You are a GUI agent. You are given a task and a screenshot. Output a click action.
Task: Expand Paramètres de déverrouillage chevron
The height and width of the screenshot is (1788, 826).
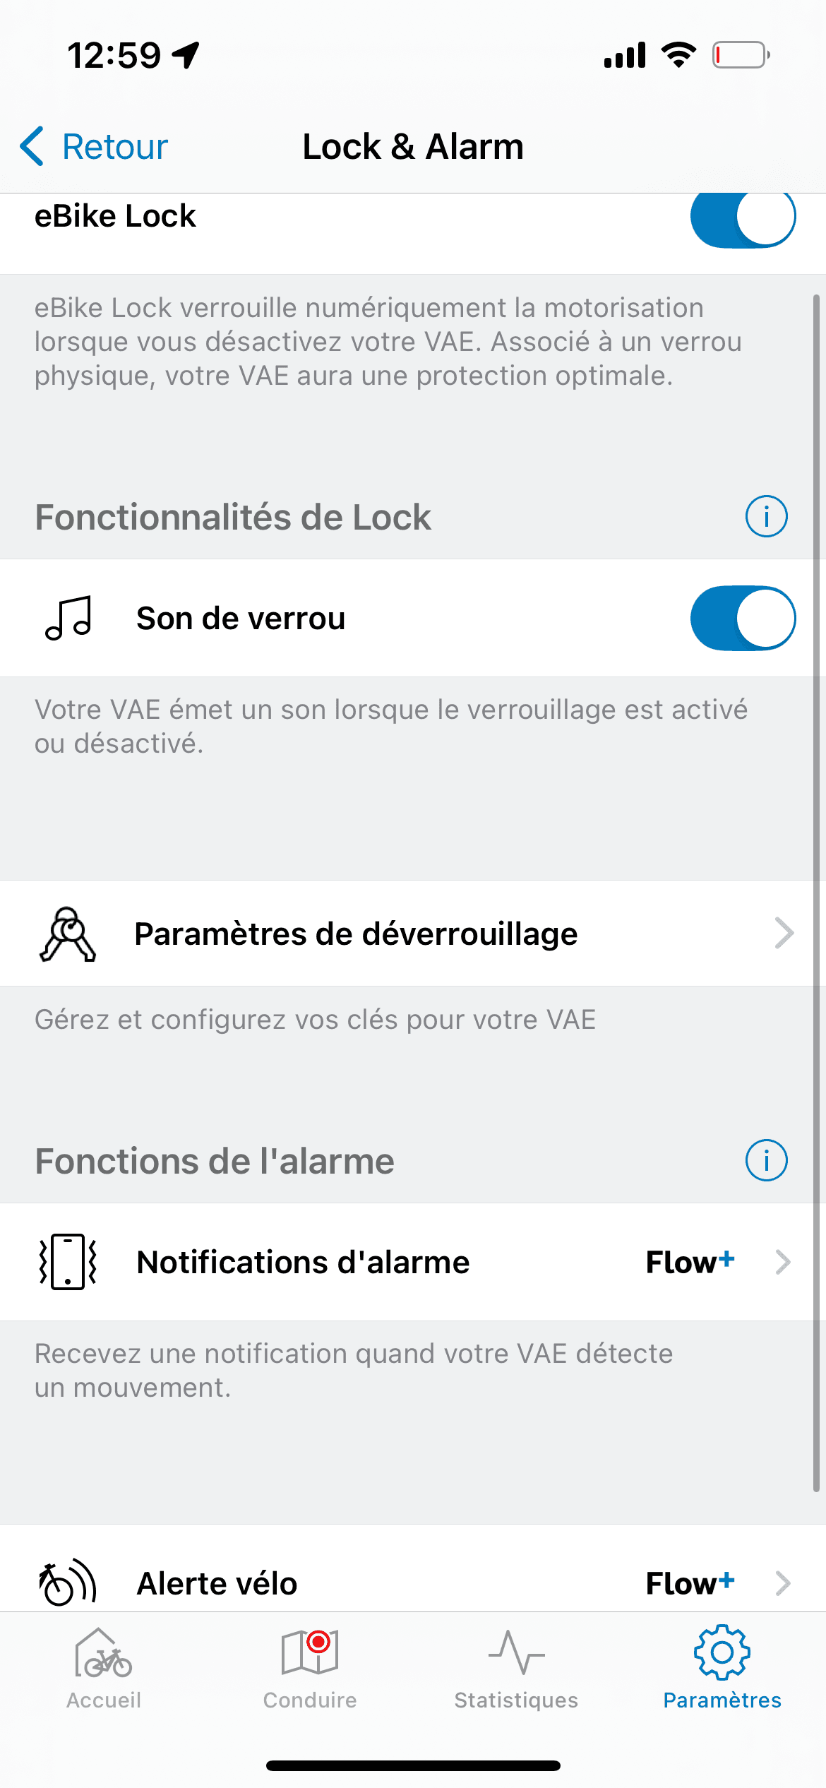[x=784, y=934]
